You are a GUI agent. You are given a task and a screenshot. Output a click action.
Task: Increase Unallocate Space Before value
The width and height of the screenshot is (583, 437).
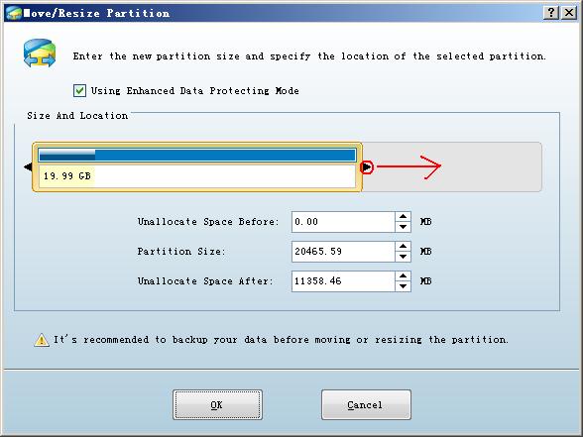point(403,217)
